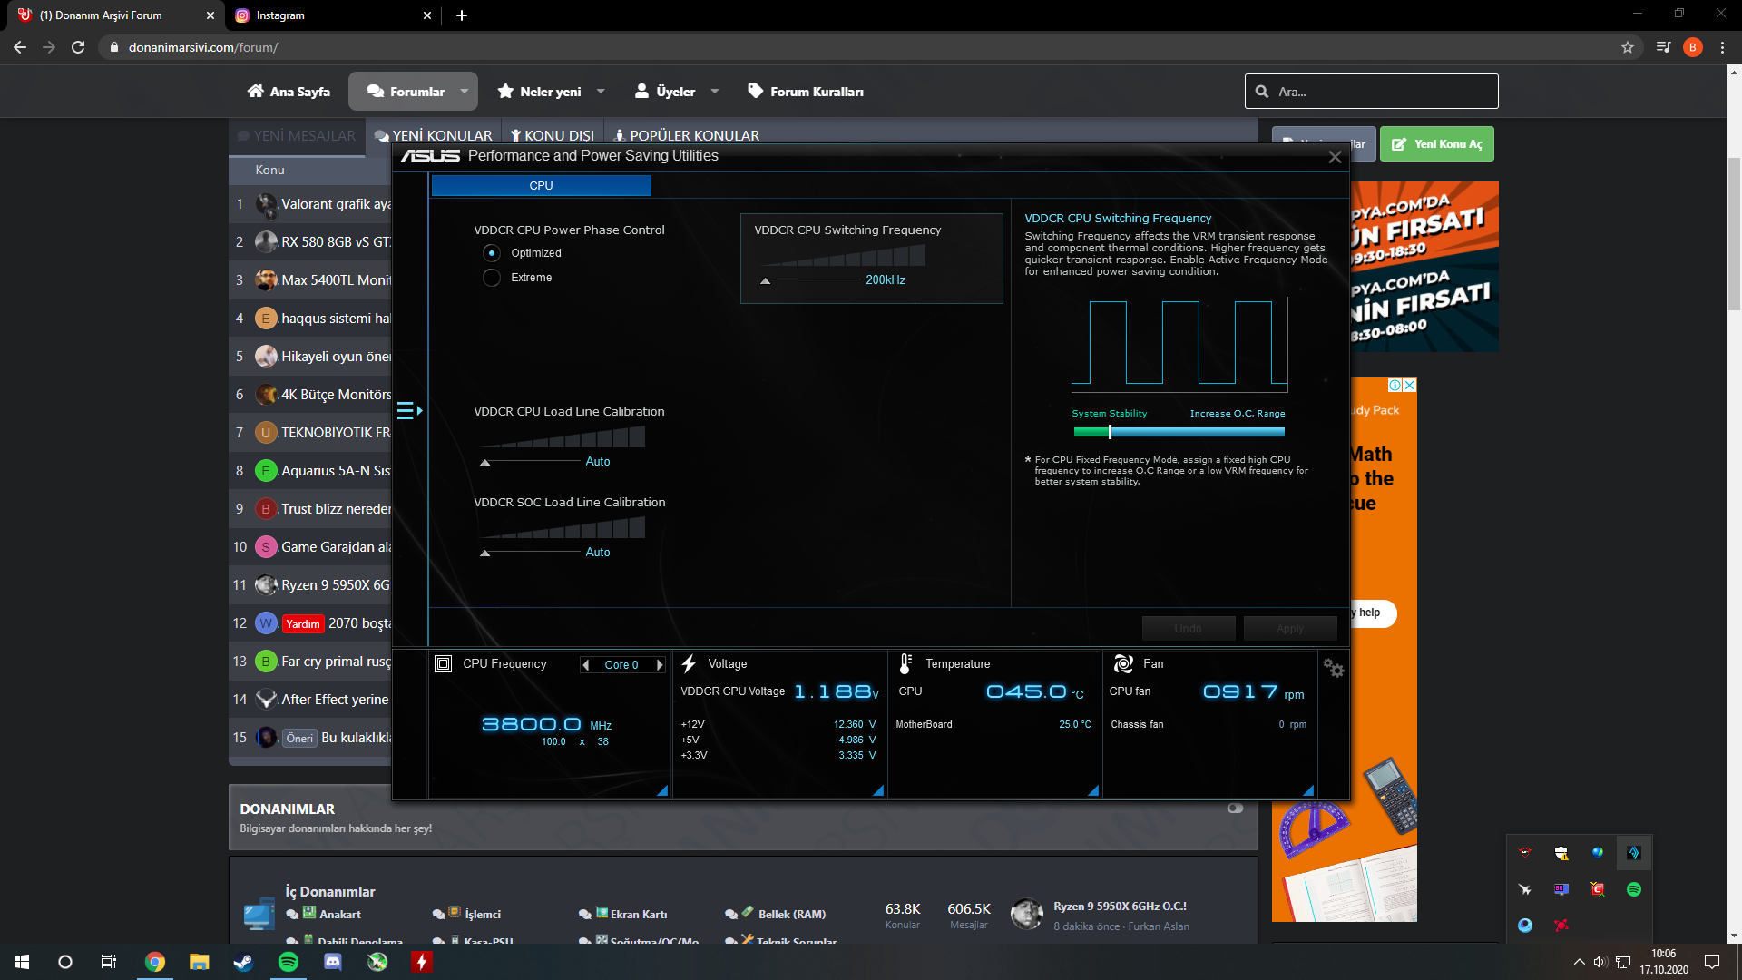Open Discord from the taskbar
This screenshot has width=1742, height=980.
click(x=333, y=962)
